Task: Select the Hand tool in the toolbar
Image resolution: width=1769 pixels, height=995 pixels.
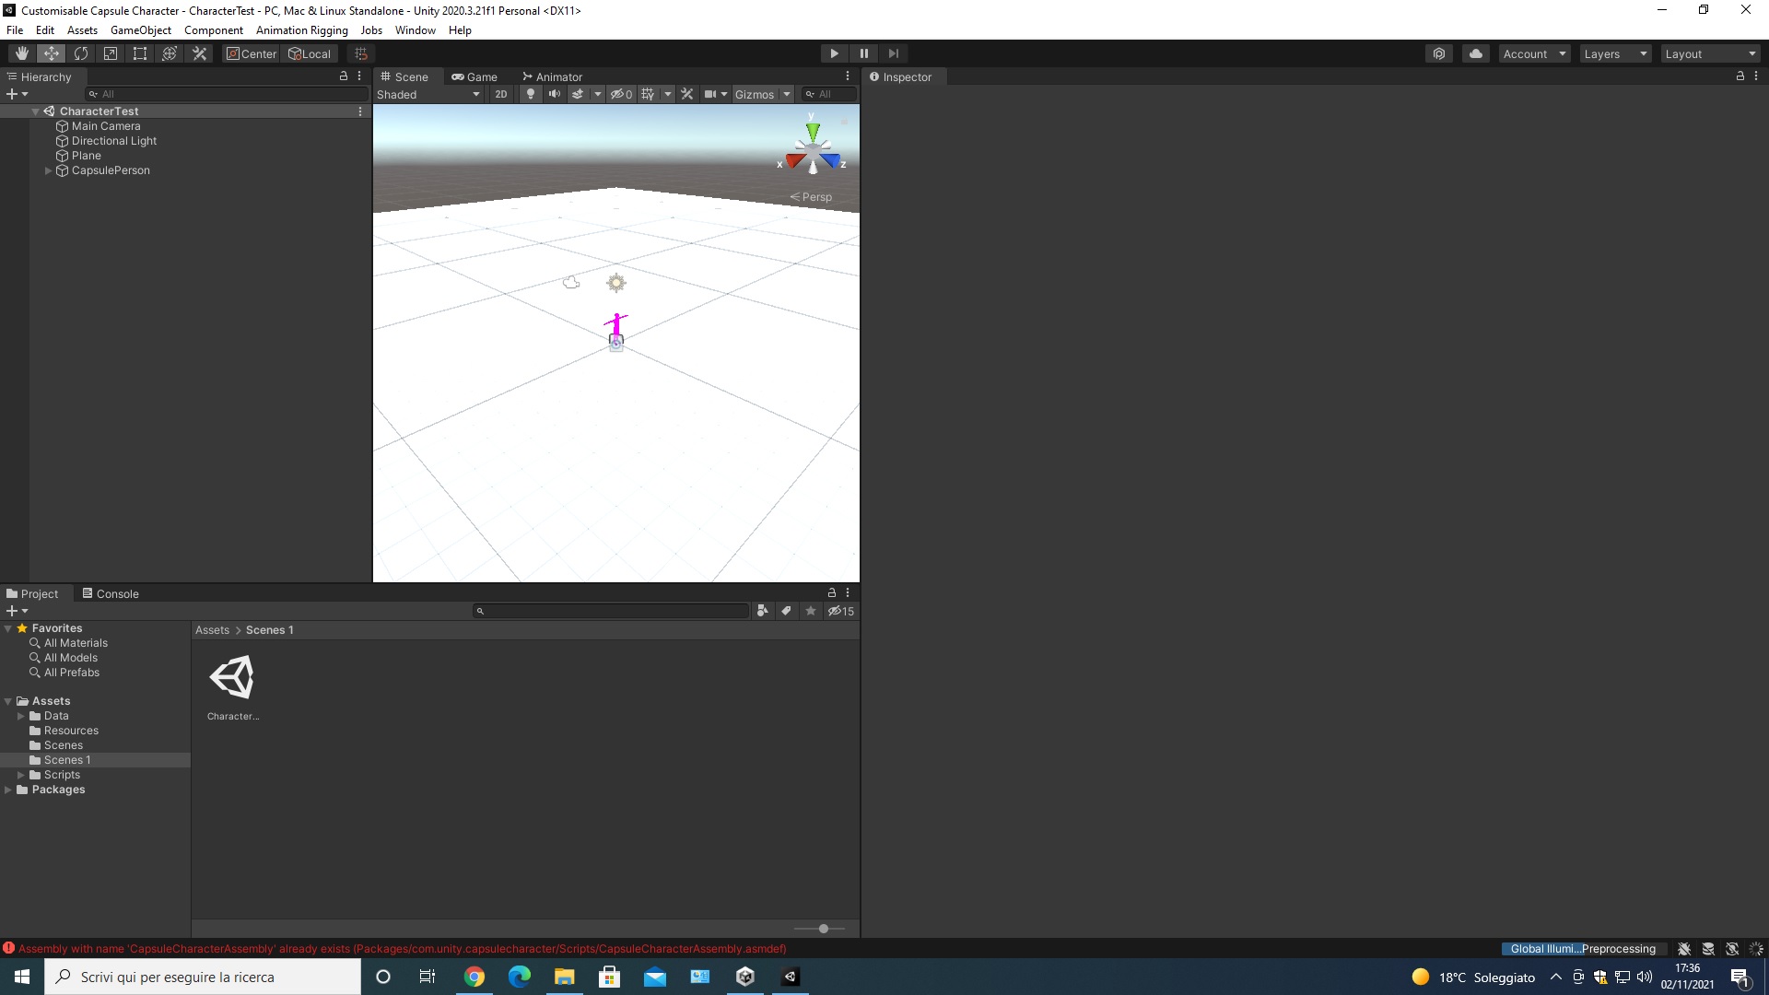Action: click(21, 53)
